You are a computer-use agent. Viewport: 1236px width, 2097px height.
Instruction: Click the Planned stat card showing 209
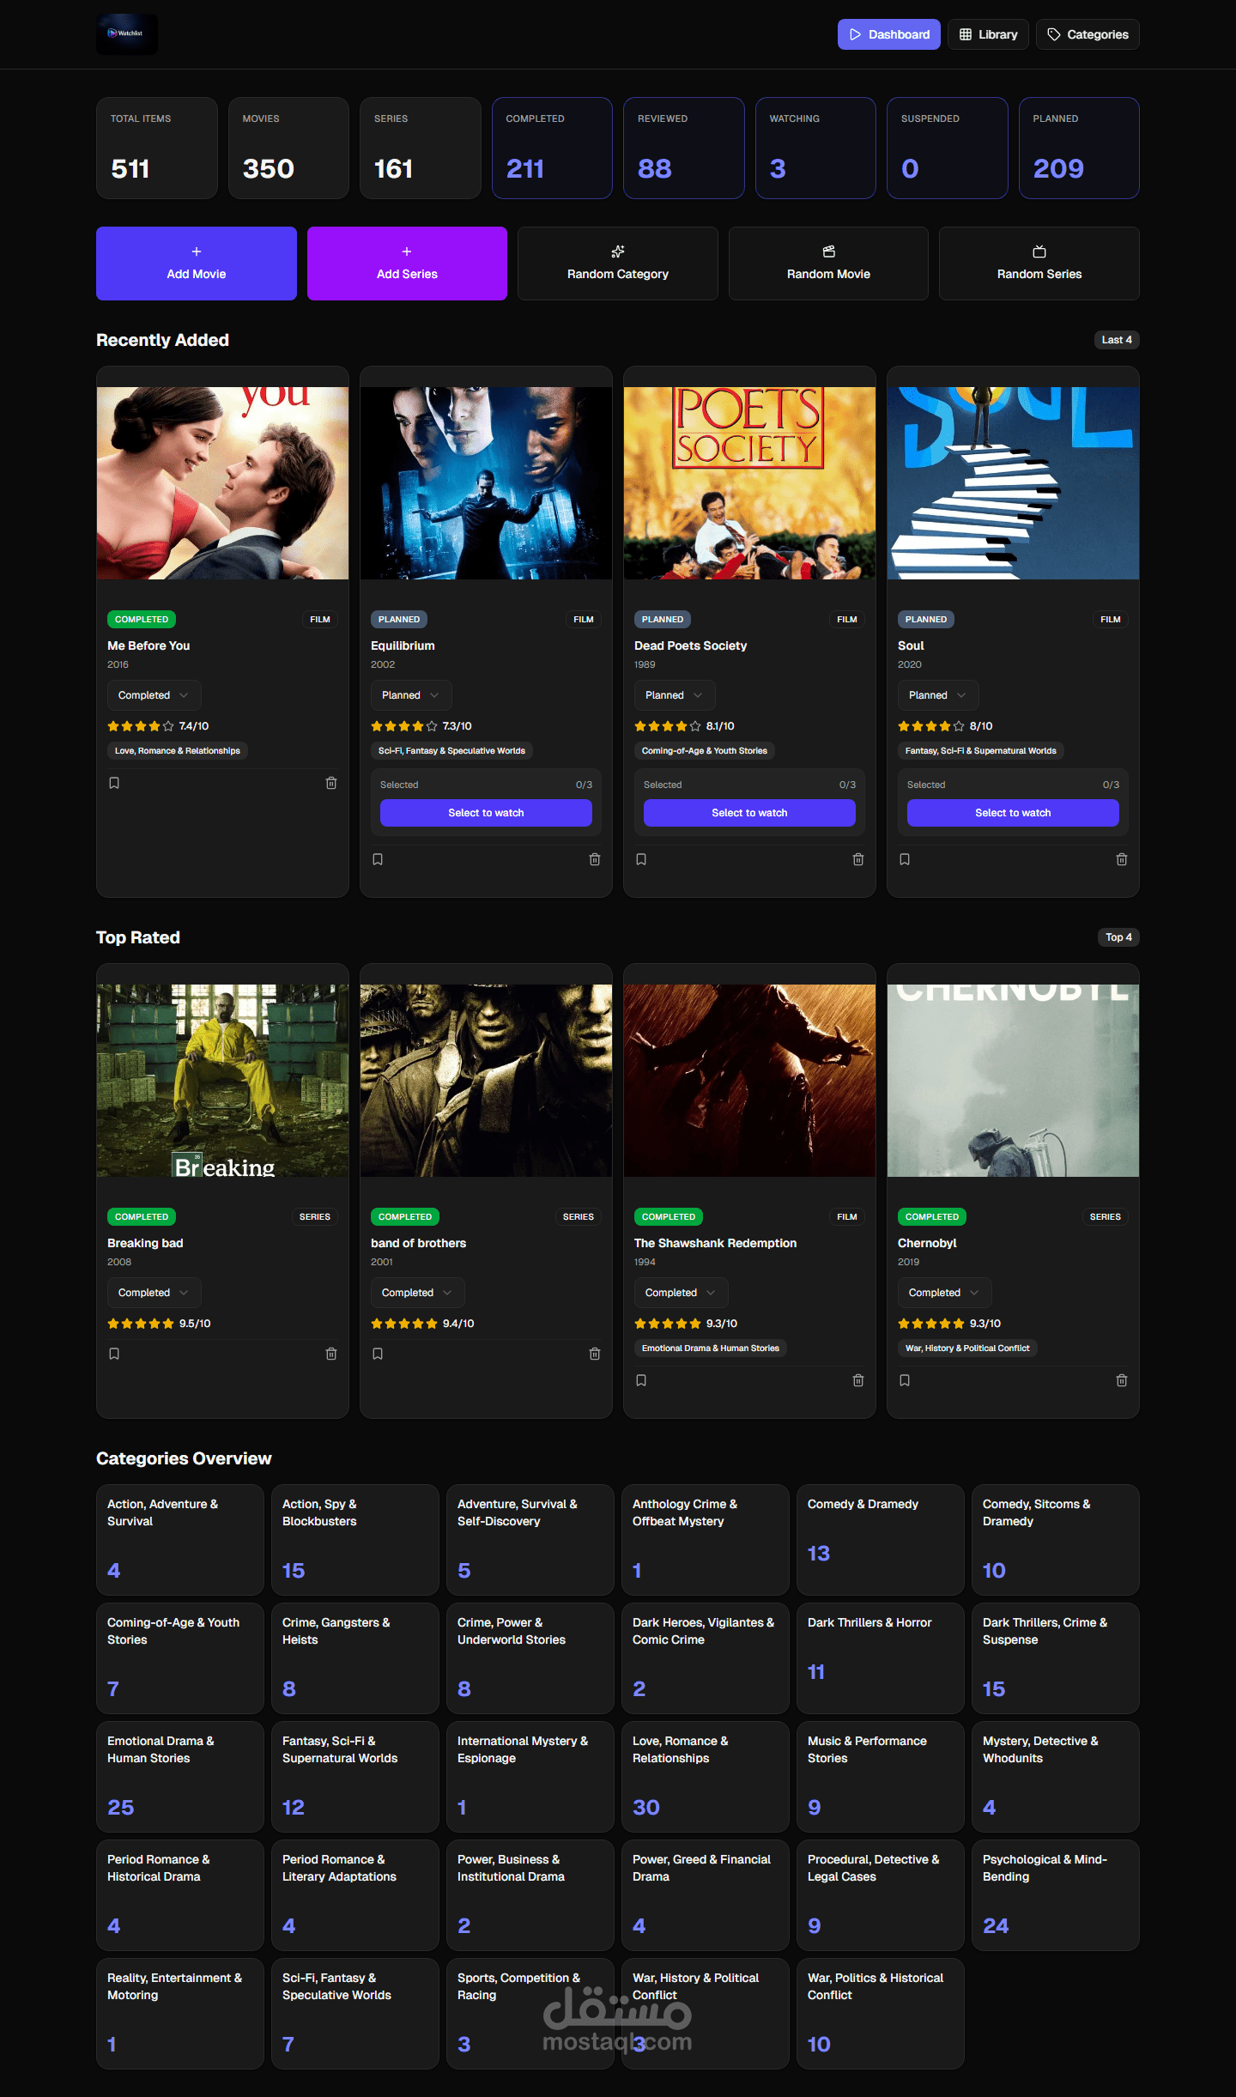pos(1079,148)
